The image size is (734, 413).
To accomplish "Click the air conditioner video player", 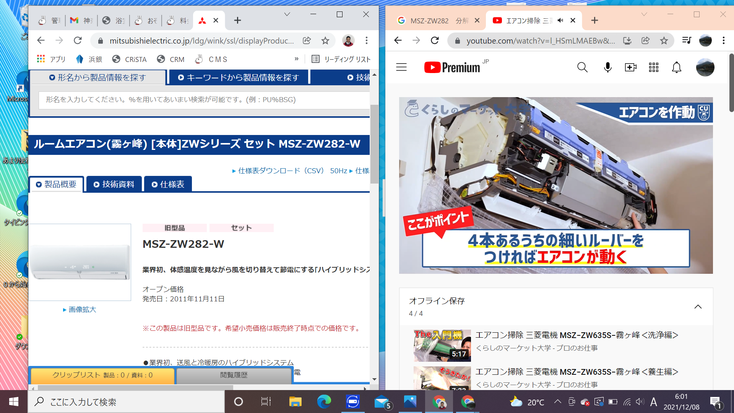I will coord(556,185).
